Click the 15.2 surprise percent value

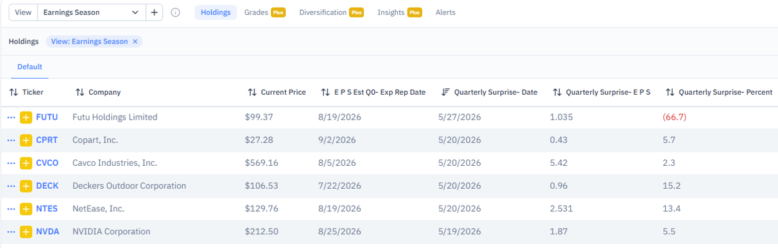673,186
